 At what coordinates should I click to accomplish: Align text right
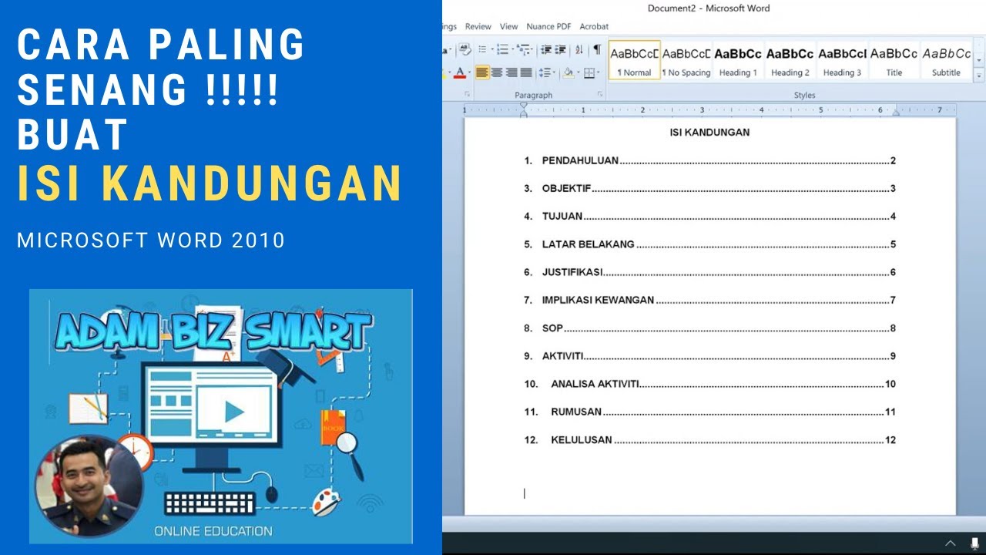[x=511, y=72]
